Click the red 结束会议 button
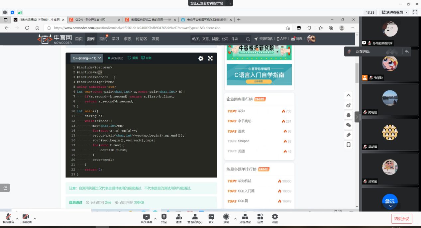 coord(402,218)
